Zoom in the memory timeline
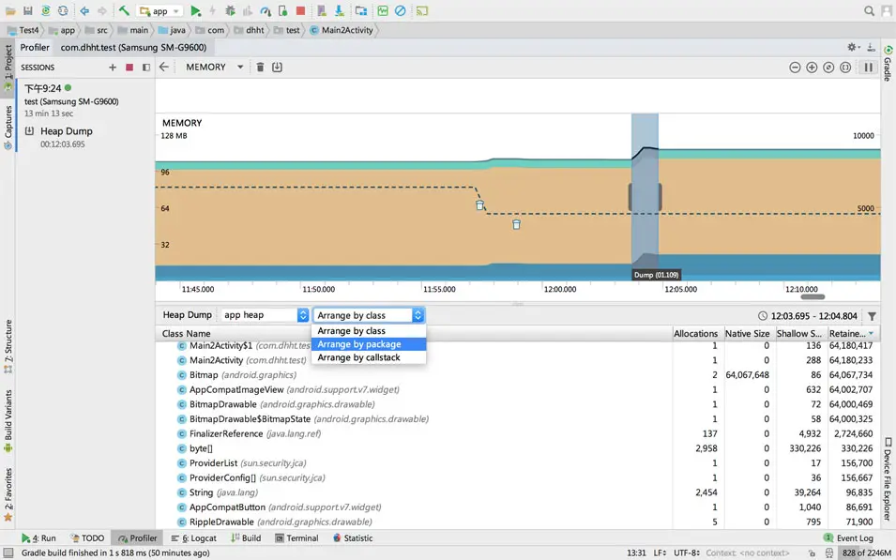Image resolution: width=896 pixels, height=560 pixels. click(812, 68)
